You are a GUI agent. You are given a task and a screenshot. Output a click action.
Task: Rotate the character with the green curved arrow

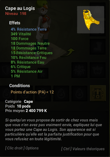69,53
